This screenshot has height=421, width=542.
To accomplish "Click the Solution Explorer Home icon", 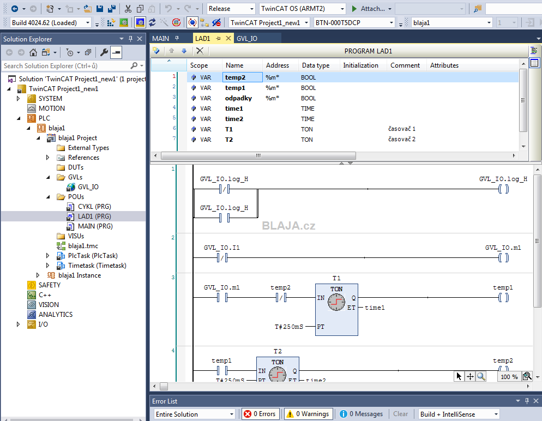I will tap(33, 52).
